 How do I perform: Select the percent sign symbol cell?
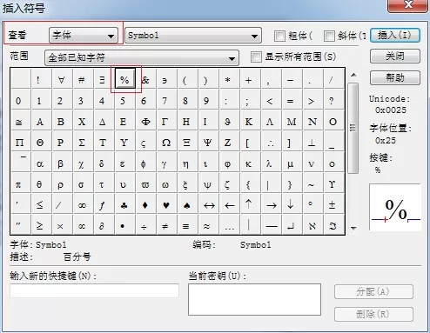pyautogui.click(x=125, y=79)
